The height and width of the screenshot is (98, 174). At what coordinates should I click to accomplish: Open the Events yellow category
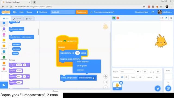click(4, 40)
